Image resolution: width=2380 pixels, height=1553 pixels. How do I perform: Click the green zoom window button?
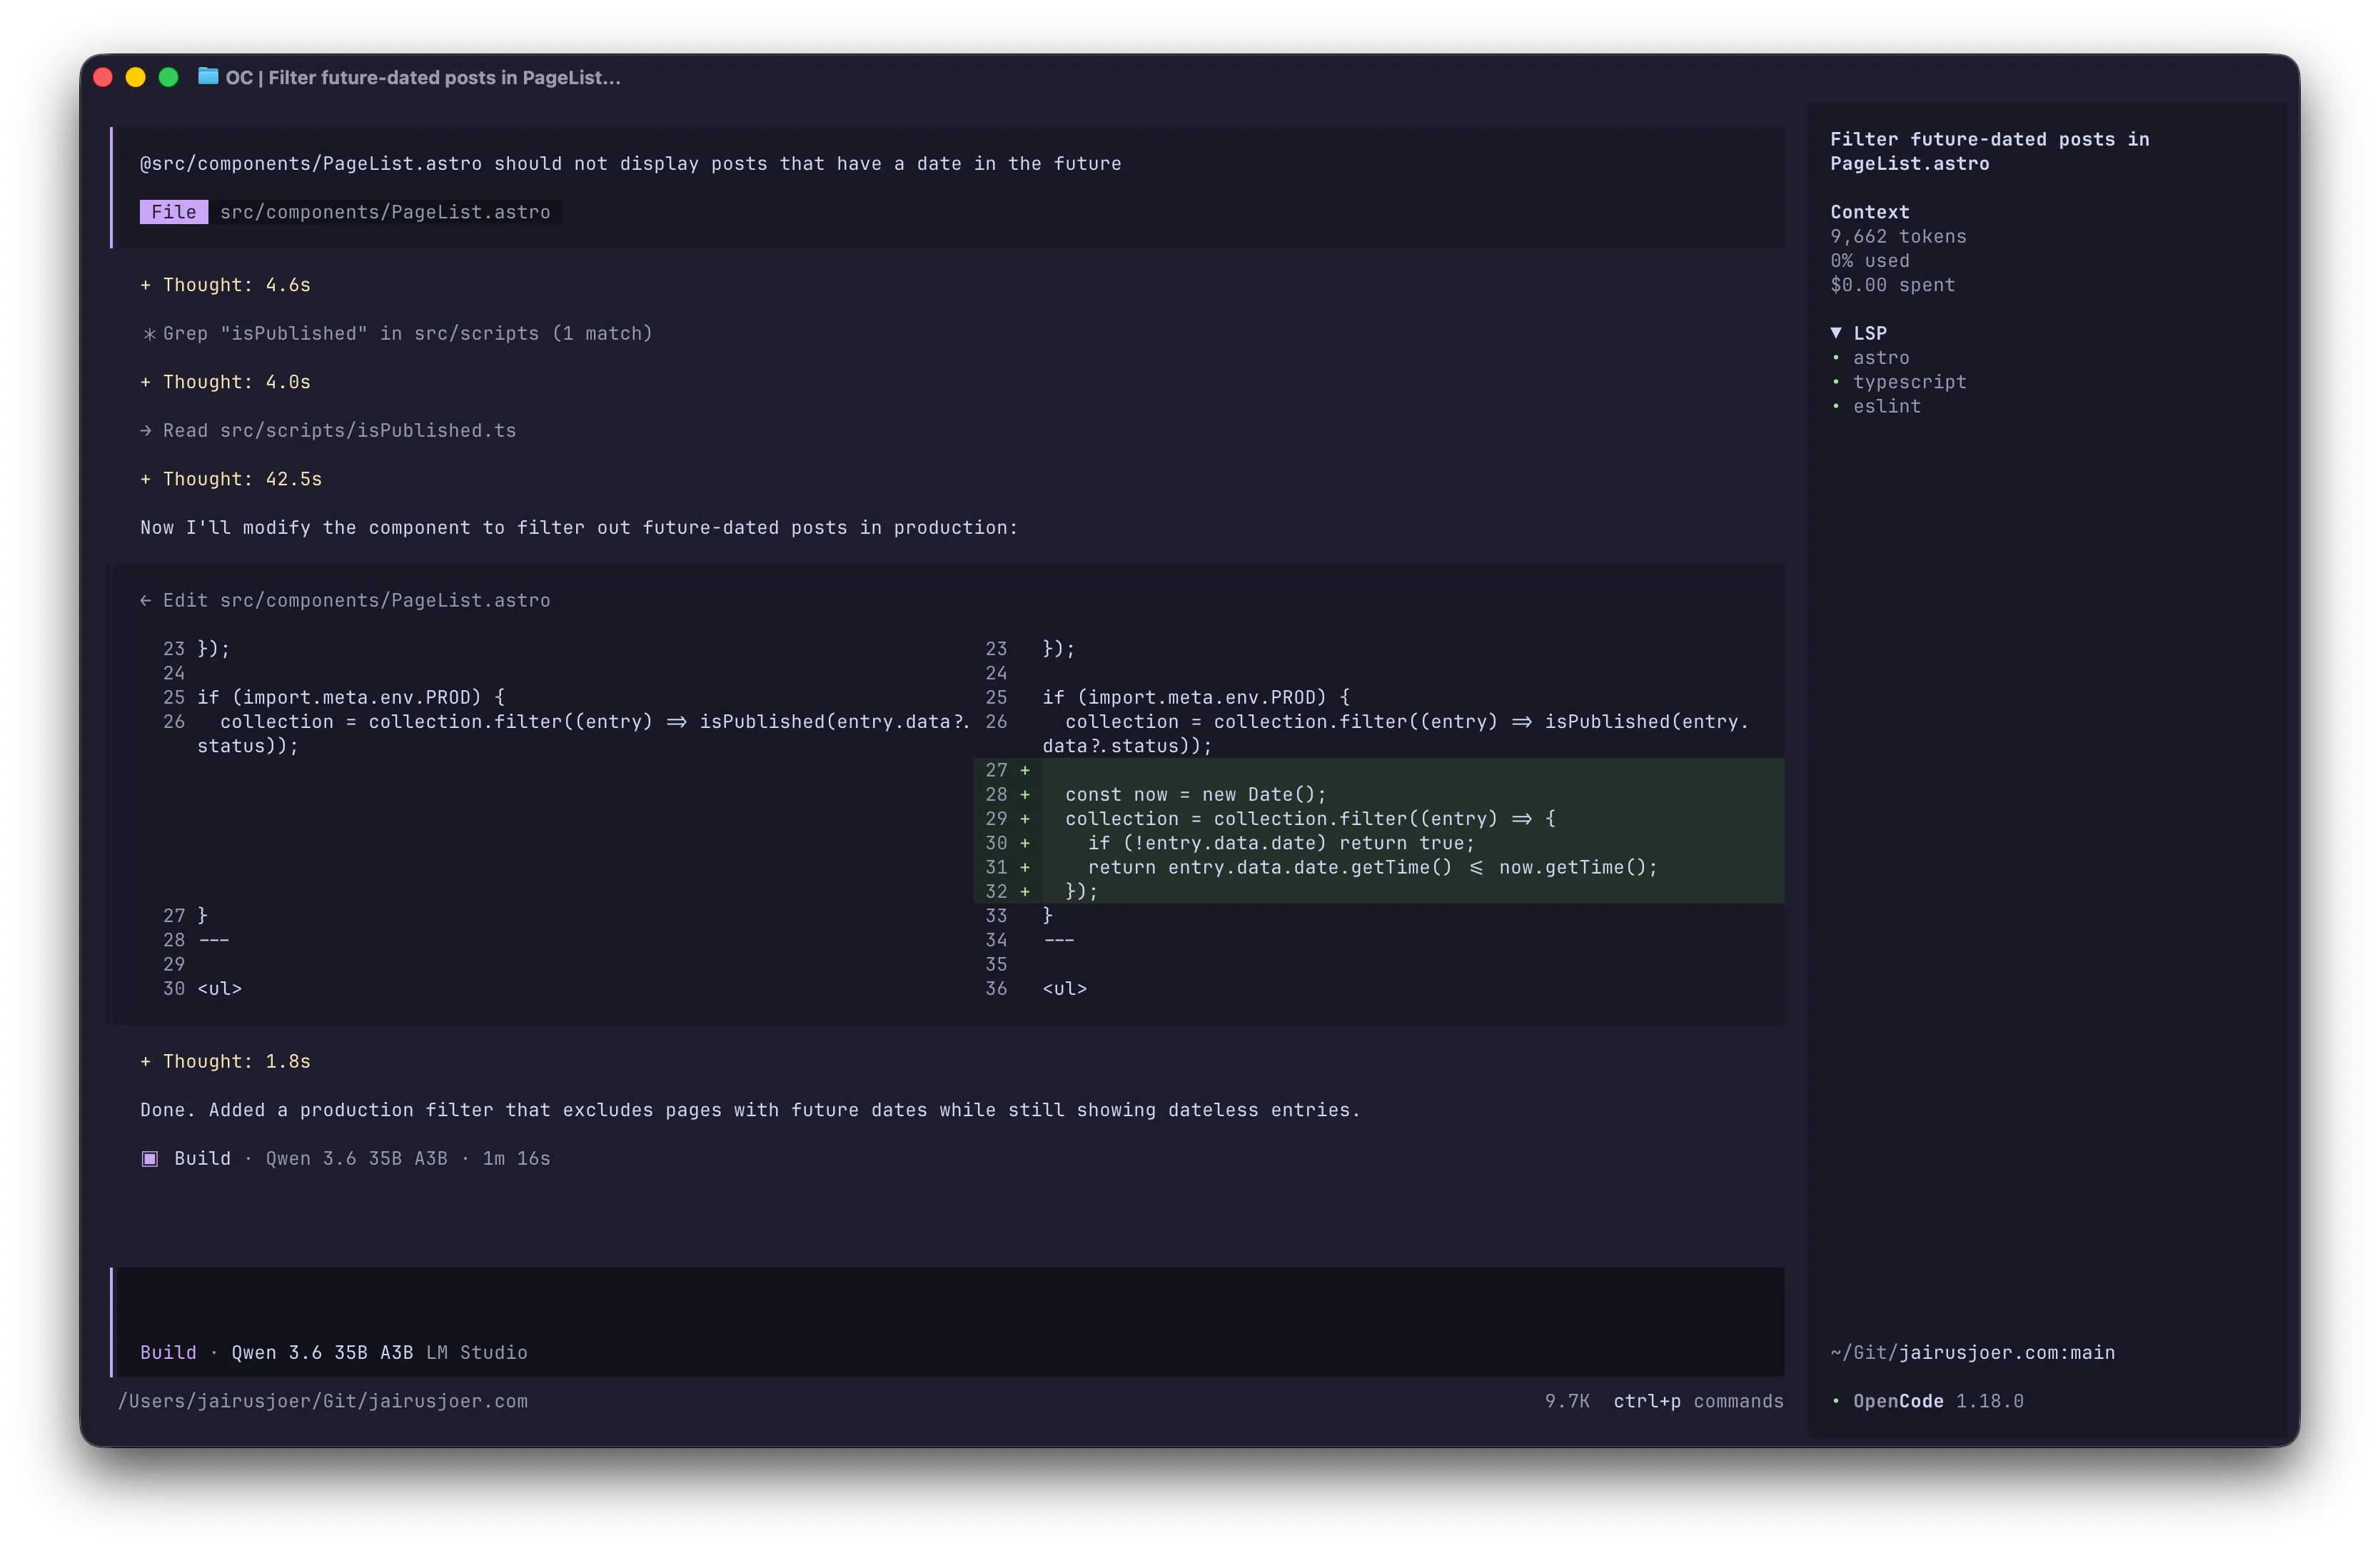[168, 77]
